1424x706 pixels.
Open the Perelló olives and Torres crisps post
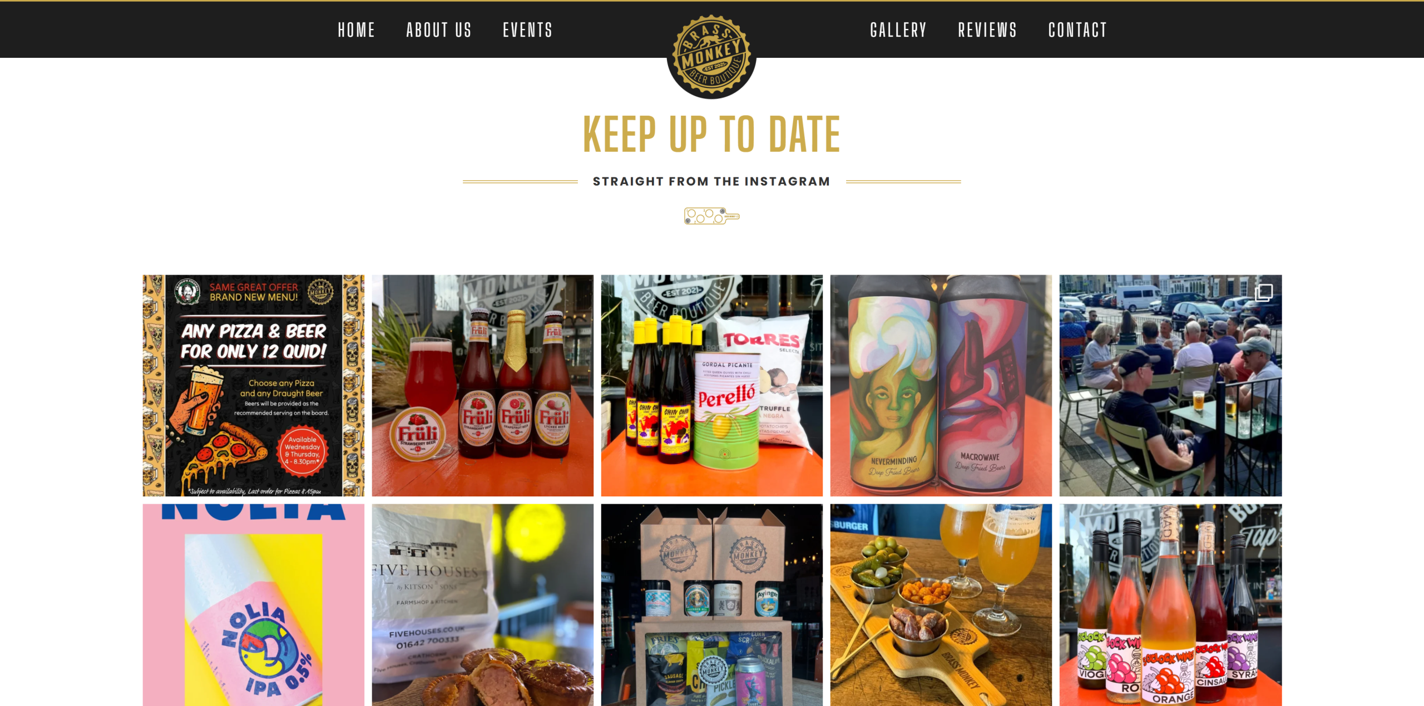tap(712, 385)
